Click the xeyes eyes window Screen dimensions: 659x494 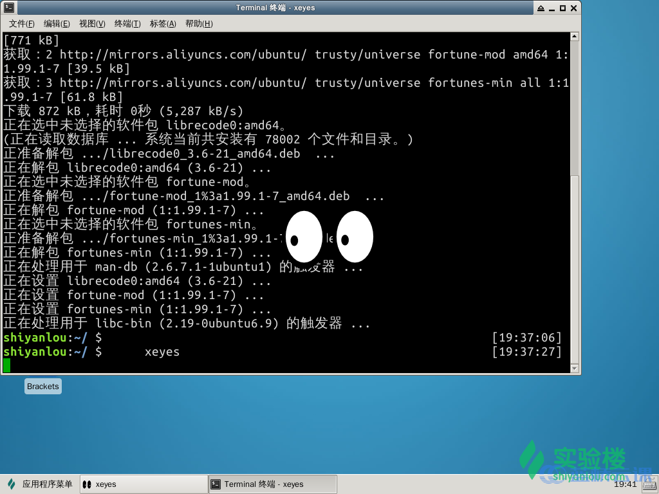tap(329, 237)
